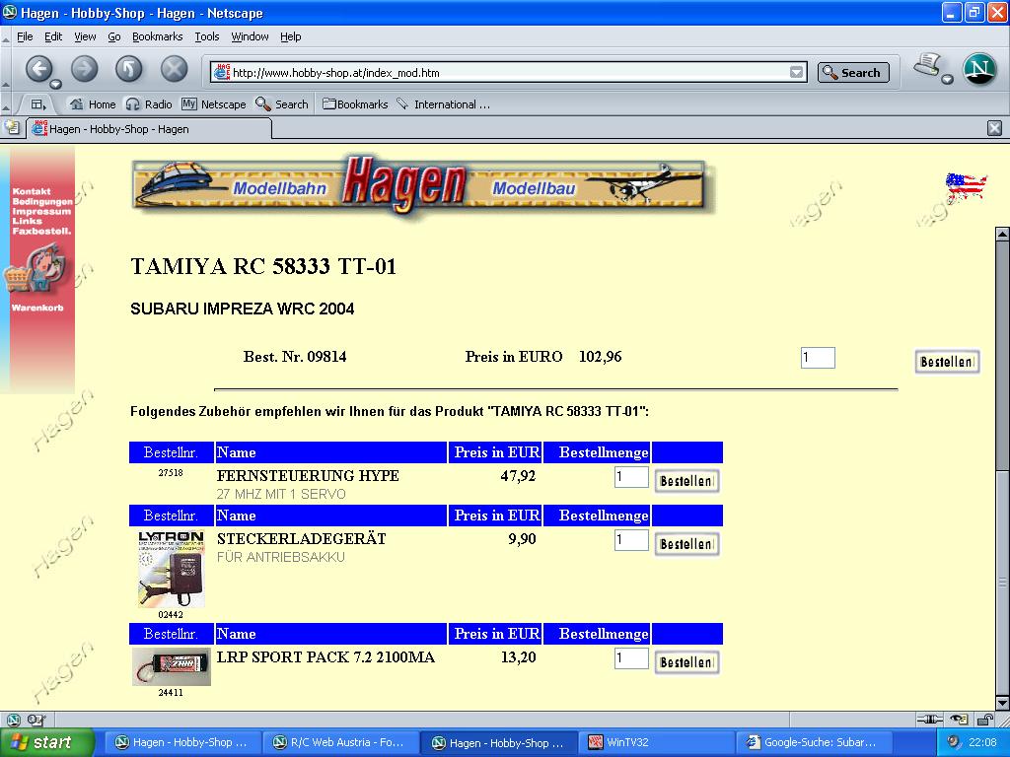Open the Bookmarks folder in personal toolbar
Screen dimensions: 1010x757
[x=355, y=104]
